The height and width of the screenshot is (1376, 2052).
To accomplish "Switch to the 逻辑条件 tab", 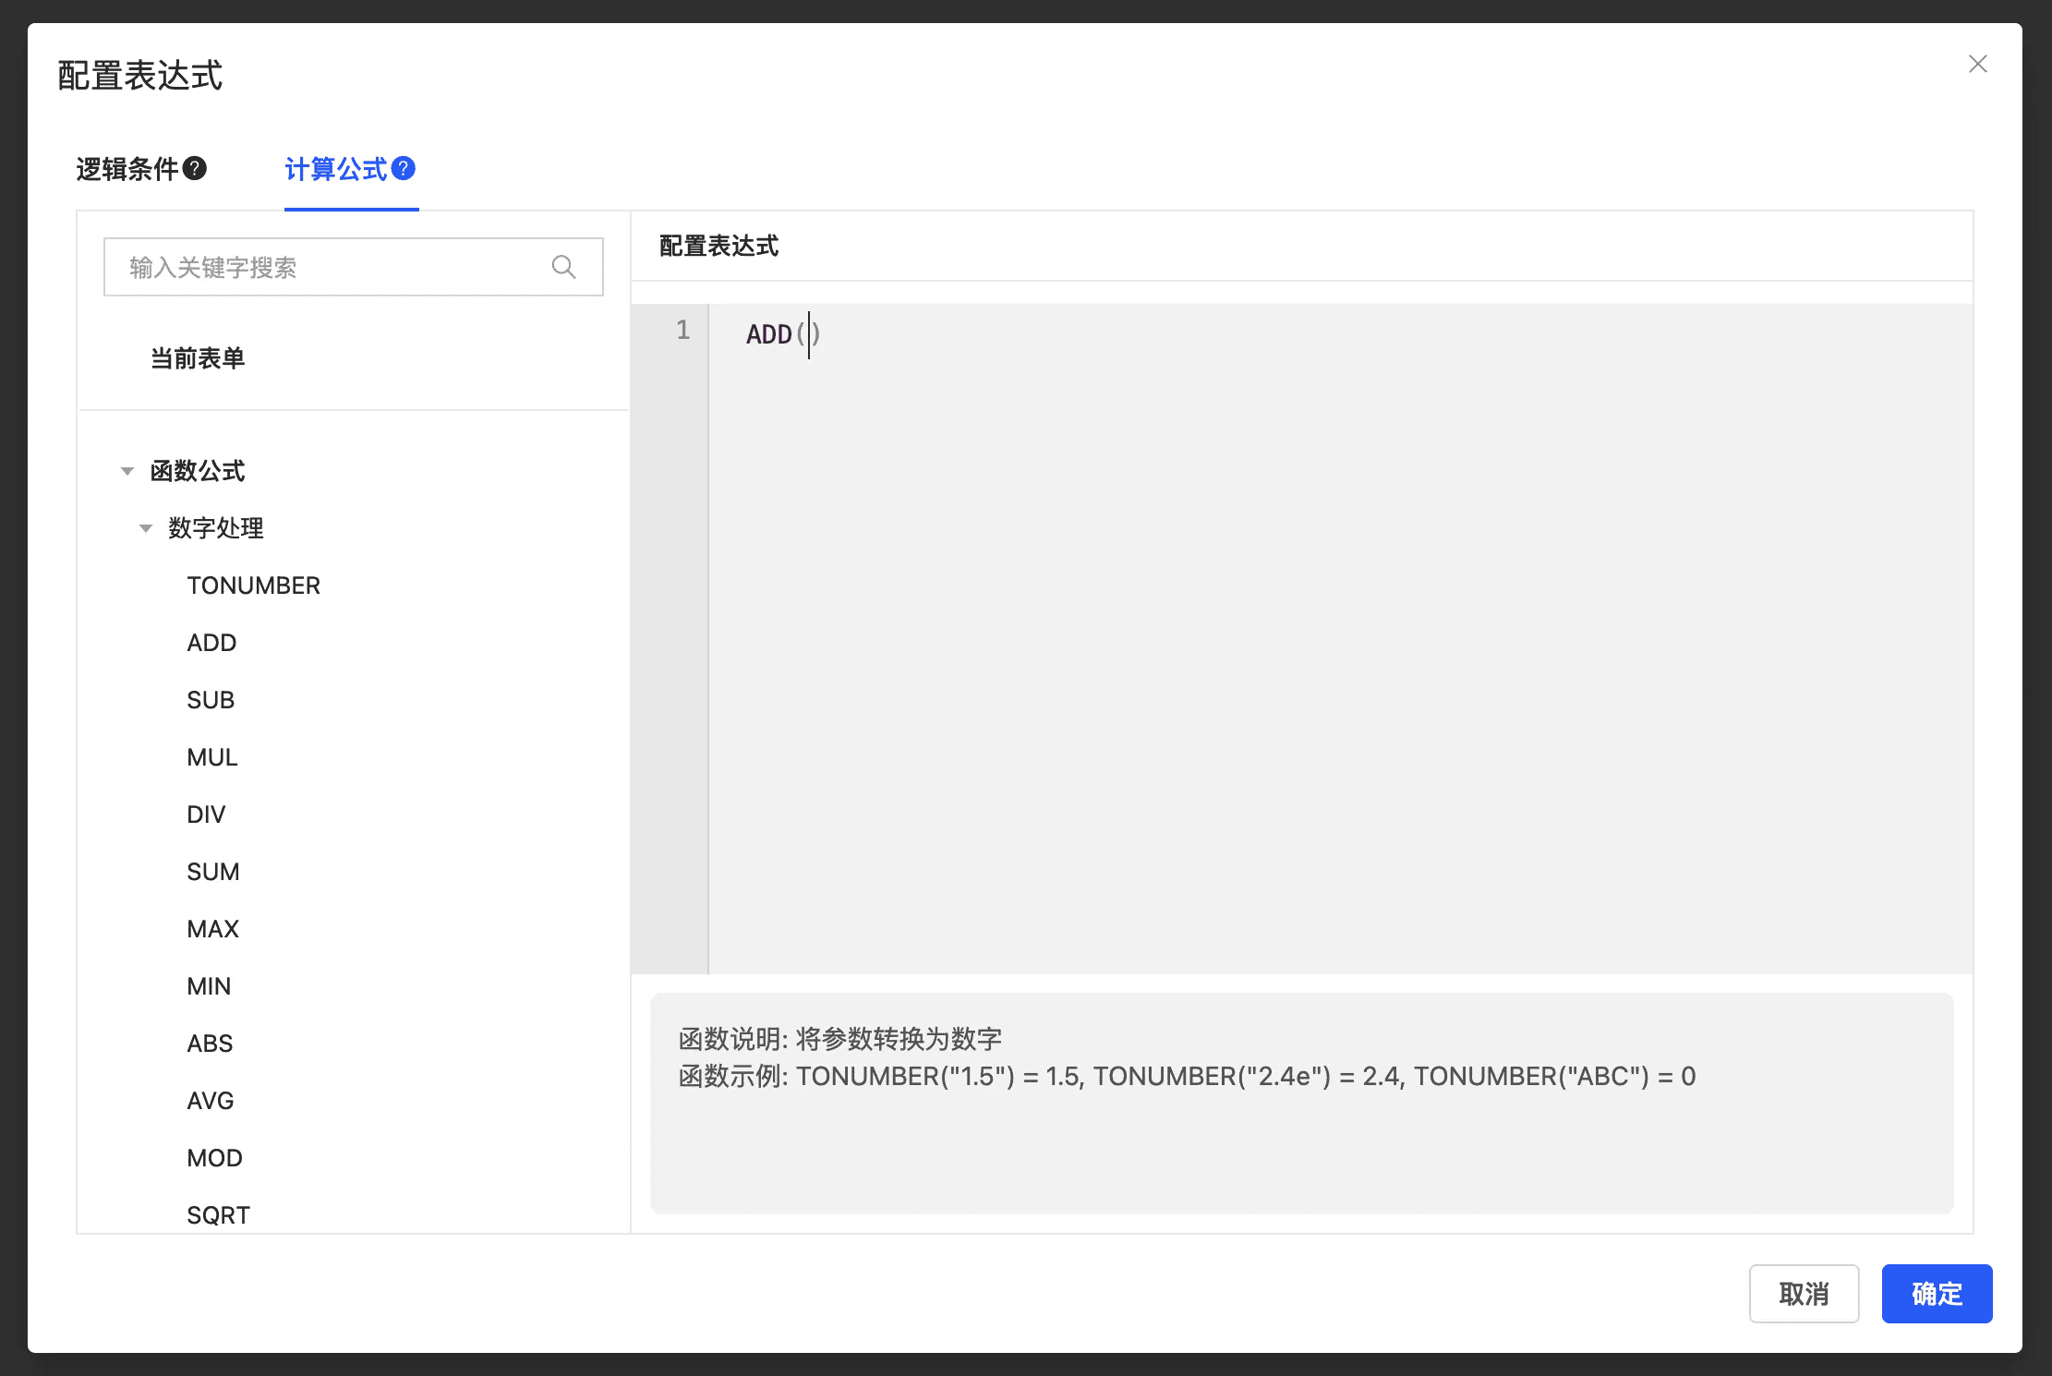I will [127, 170].
